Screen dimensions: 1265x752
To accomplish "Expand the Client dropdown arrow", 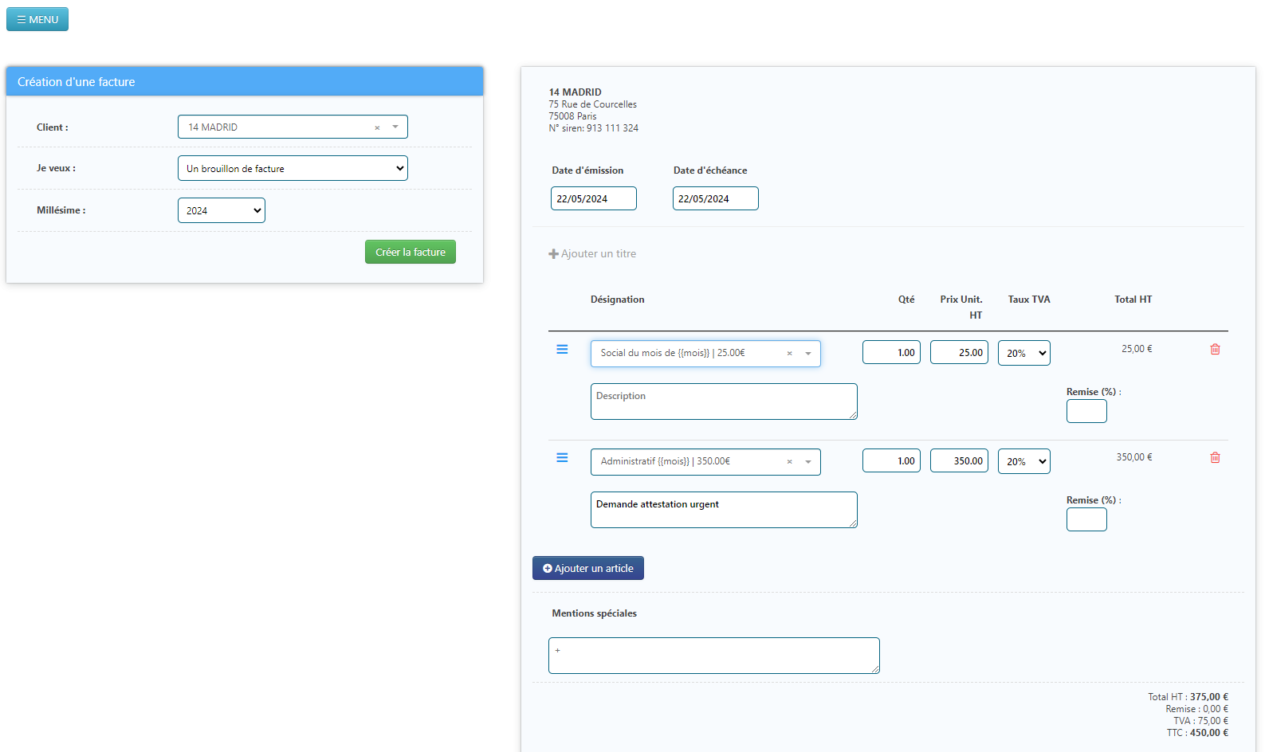I will pyautogui.click(x=395, y=127).
